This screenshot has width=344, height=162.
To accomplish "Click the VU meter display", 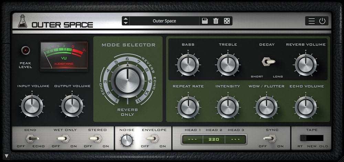I will (x=64, y=57).
